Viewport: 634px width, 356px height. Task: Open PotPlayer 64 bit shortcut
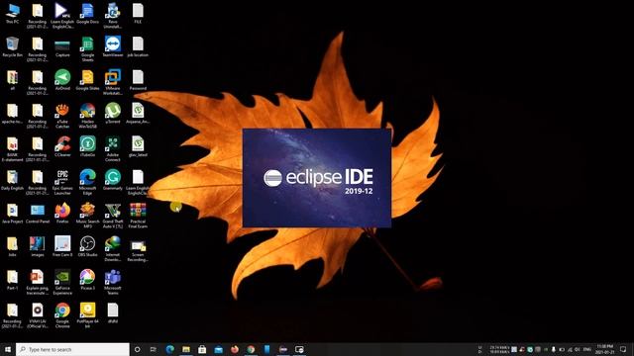pos(87,315)
